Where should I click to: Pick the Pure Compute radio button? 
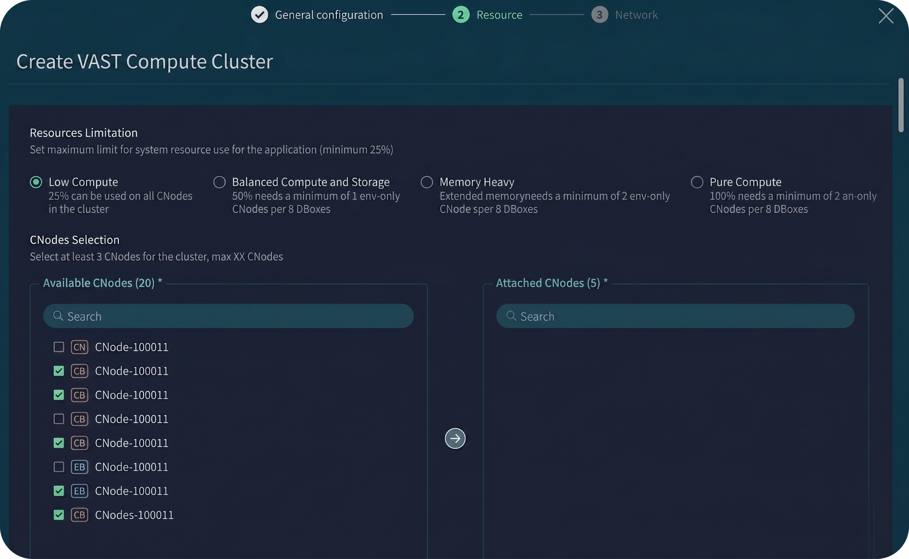697,182
